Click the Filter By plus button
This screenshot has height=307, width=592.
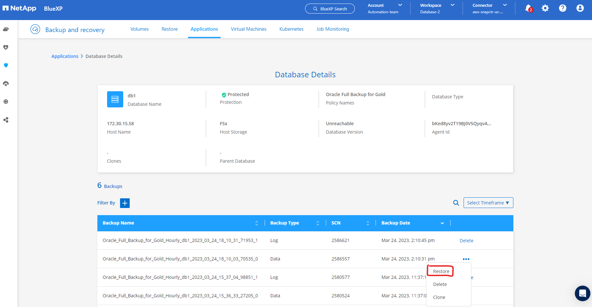[125, 203]
